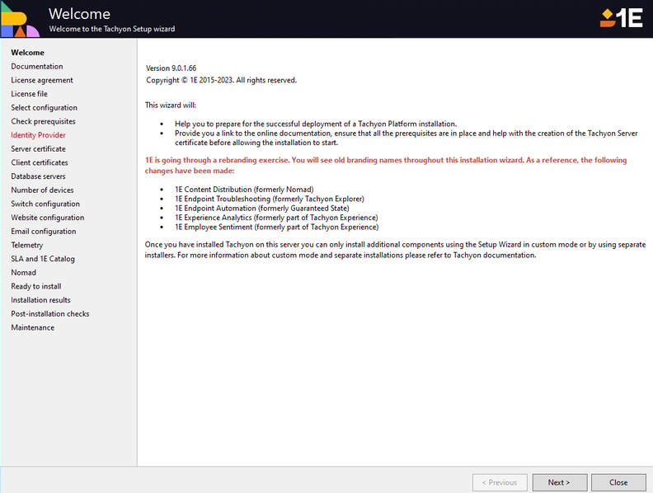The width and height of the screenshot is (653, 493).
Task: Select Telemetry in the sidebar
Action: [x=27, y=245]
